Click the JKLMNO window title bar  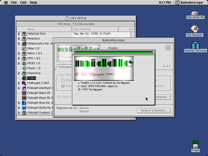point(76,18)
